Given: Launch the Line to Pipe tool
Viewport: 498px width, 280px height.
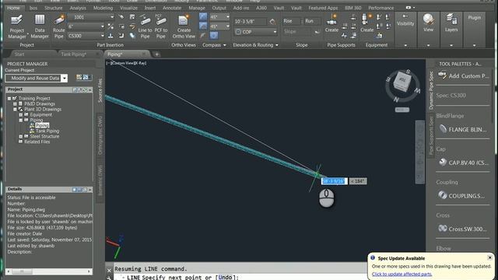Looking at the screenshot, I should coord(146,26).
